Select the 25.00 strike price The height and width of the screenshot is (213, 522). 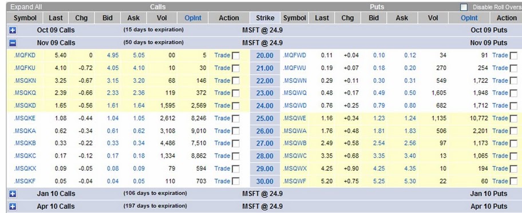(265, 119)
